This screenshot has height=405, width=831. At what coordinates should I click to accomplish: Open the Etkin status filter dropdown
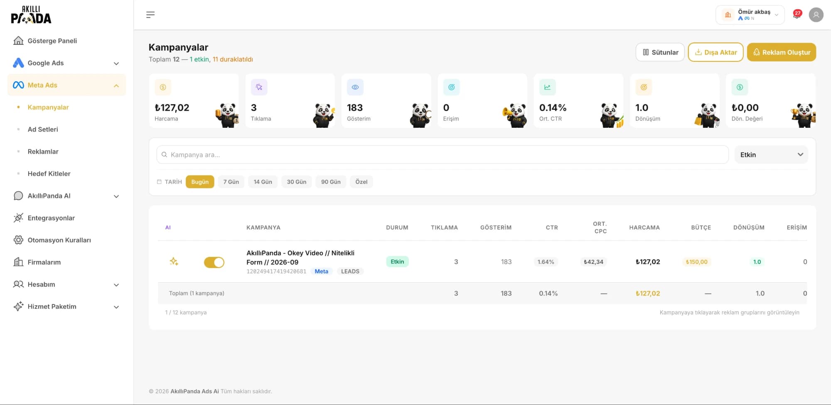(x=771, y=154)
